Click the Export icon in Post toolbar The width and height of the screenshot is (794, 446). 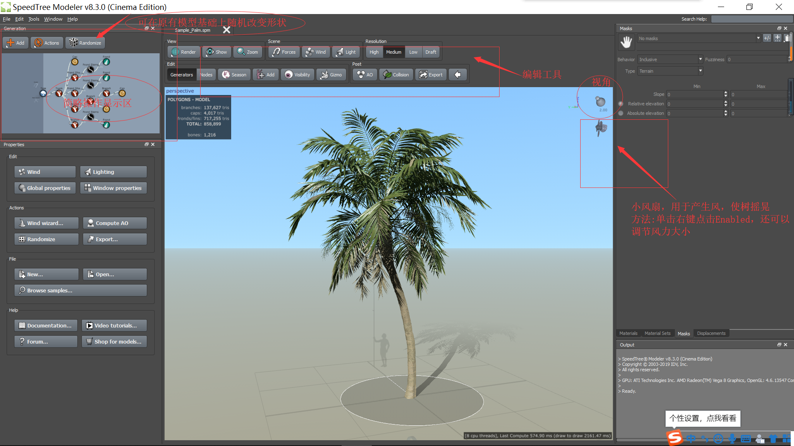(x=430, y=74)
